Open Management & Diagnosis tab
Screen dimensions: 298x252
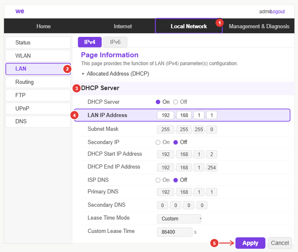[x=259, y=26]
